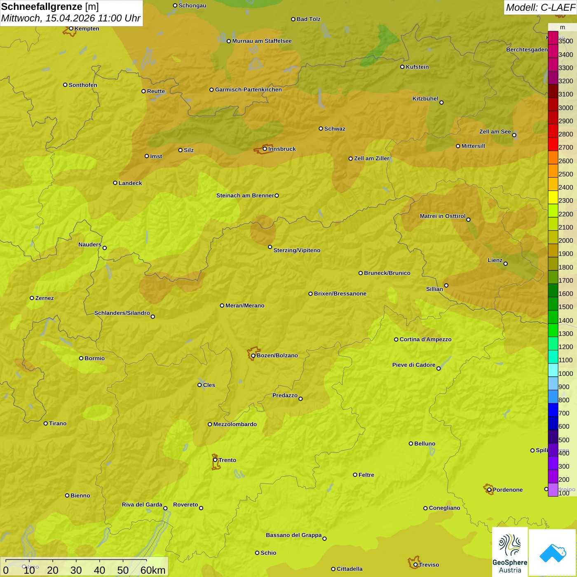
Task: Select the Treviso city marker dot
Action: [415, 565]
